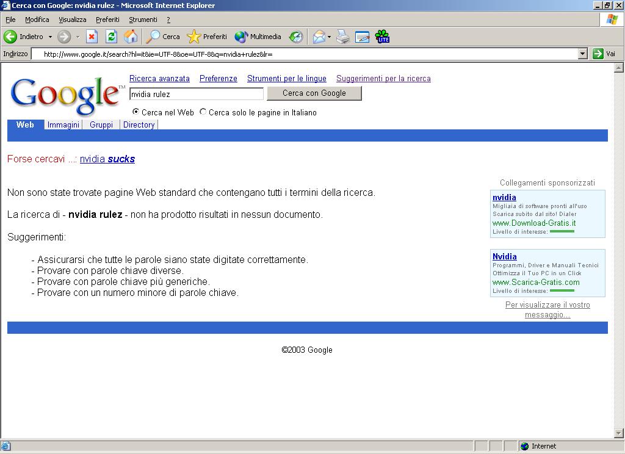Go to the home page icon

click(x=131, y=37)
